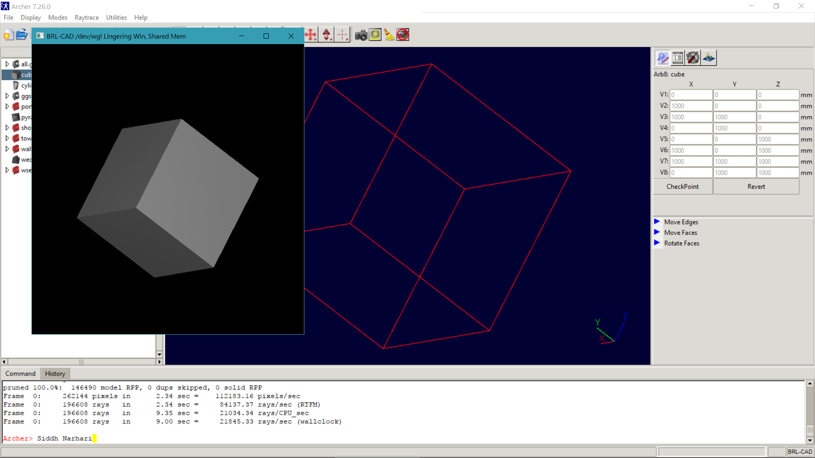Open the object view scene icon
The width and height of the screenshot is (815, 458).
pos(709,58)
